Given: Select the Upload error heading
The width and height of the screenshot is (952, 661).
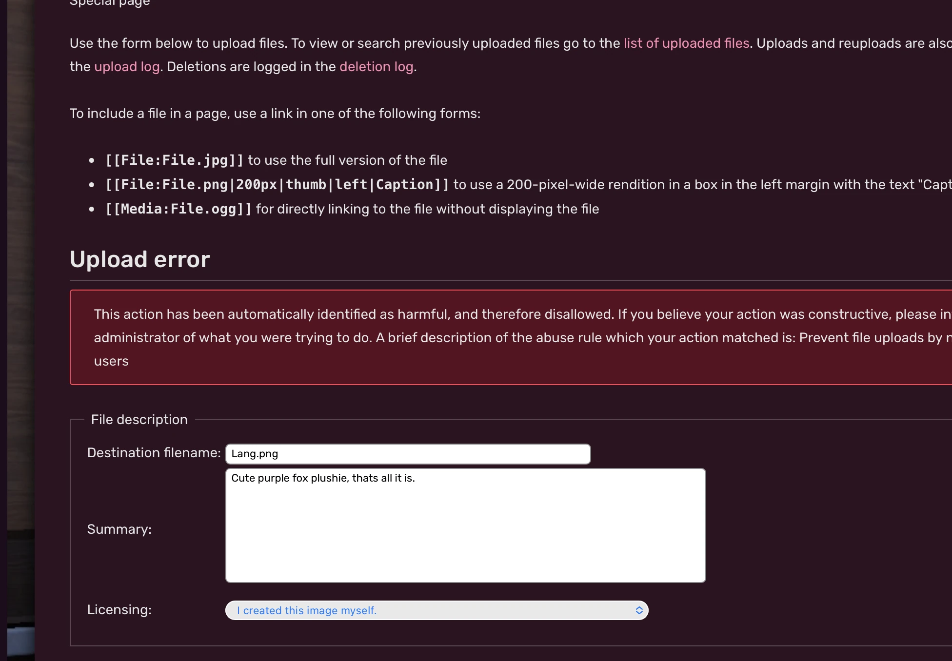Looking at the screenshot, I should click(x=140, y=259).
